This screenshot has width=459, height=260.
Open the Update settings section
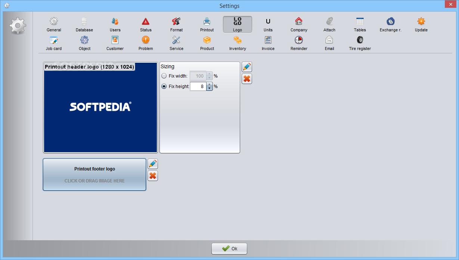tap(421, 25)
